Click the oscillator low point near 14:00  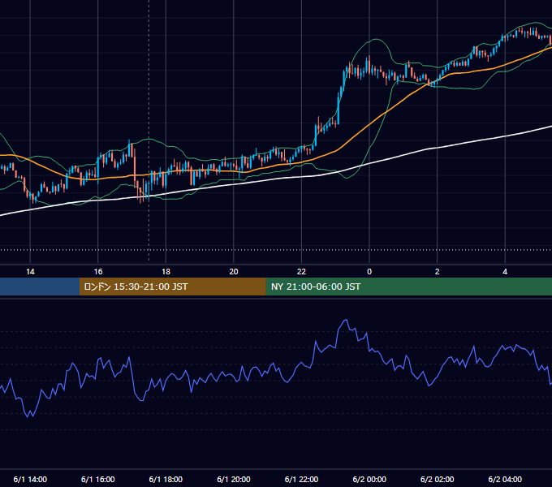pyautogui.click(x=28, y=416)
